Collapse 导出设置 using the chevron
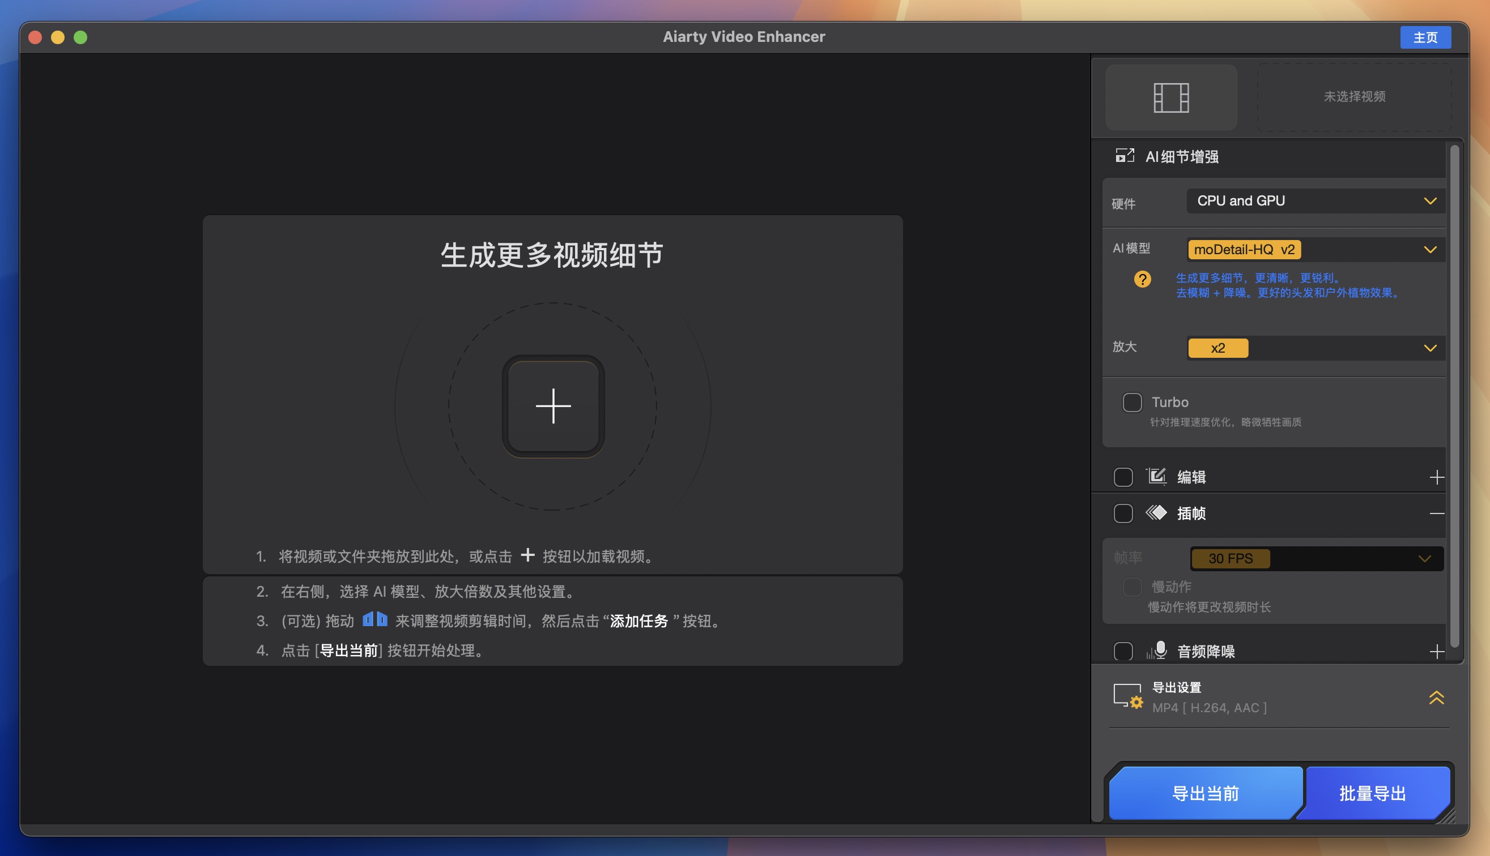 [1437, 699]
